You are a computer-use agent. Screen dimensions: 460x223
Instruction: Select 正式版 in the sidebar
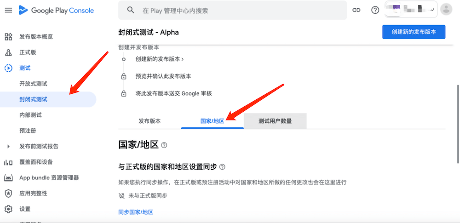pyautogui.click(x=28, y=52)
